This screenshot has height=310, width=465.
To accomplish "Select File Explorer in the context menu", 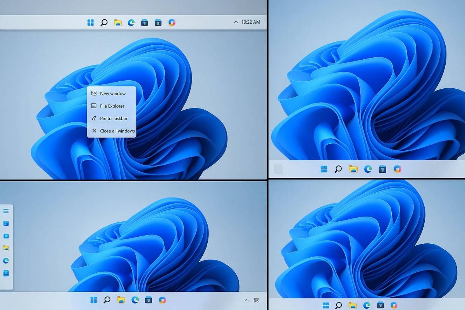I will pyautogui.click(x=112, y=106).
